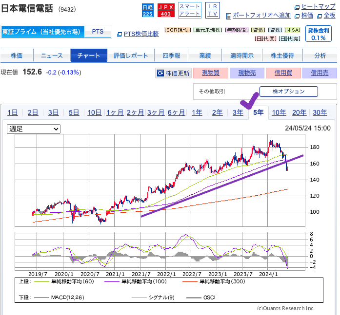Select the 3日 chart period
340x315 pixels.
point(53,113)
